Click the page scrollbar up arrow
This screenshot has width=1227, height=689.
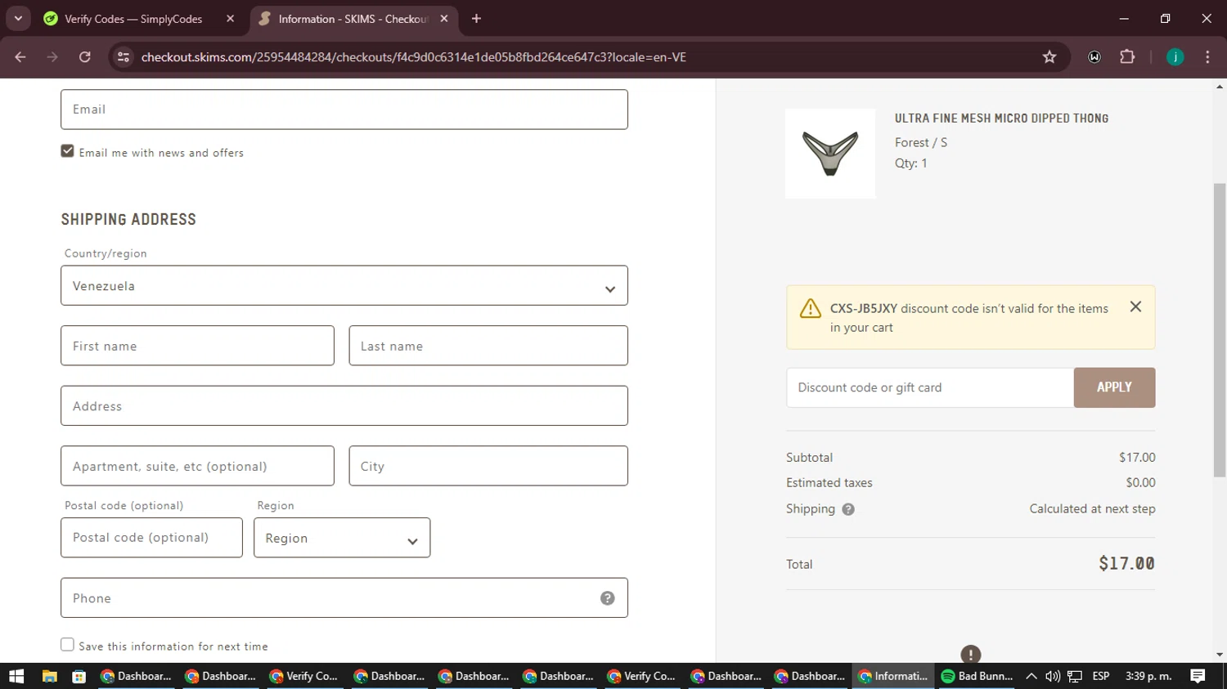tap(1220, 86)
